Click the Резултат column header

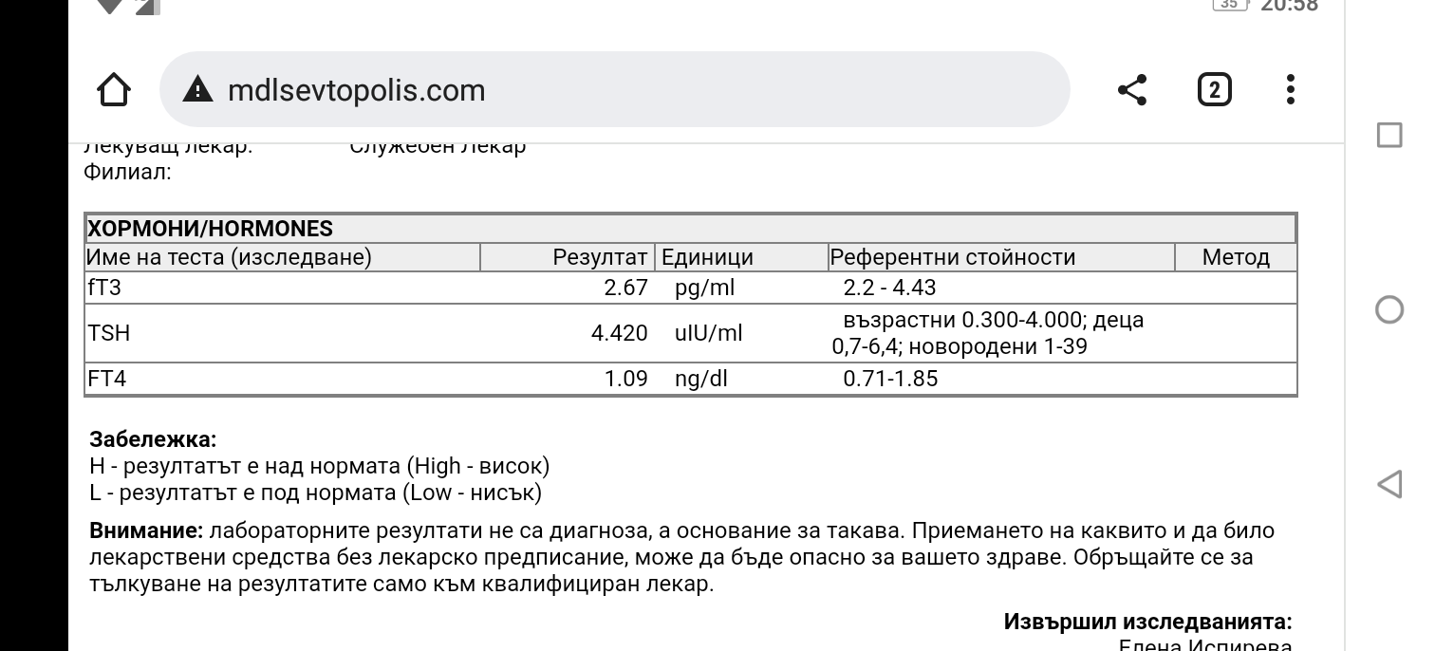click(600, 257)
